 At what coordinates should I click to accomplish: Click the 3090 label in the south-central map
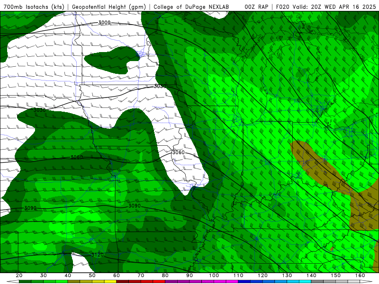pos(135,206)
